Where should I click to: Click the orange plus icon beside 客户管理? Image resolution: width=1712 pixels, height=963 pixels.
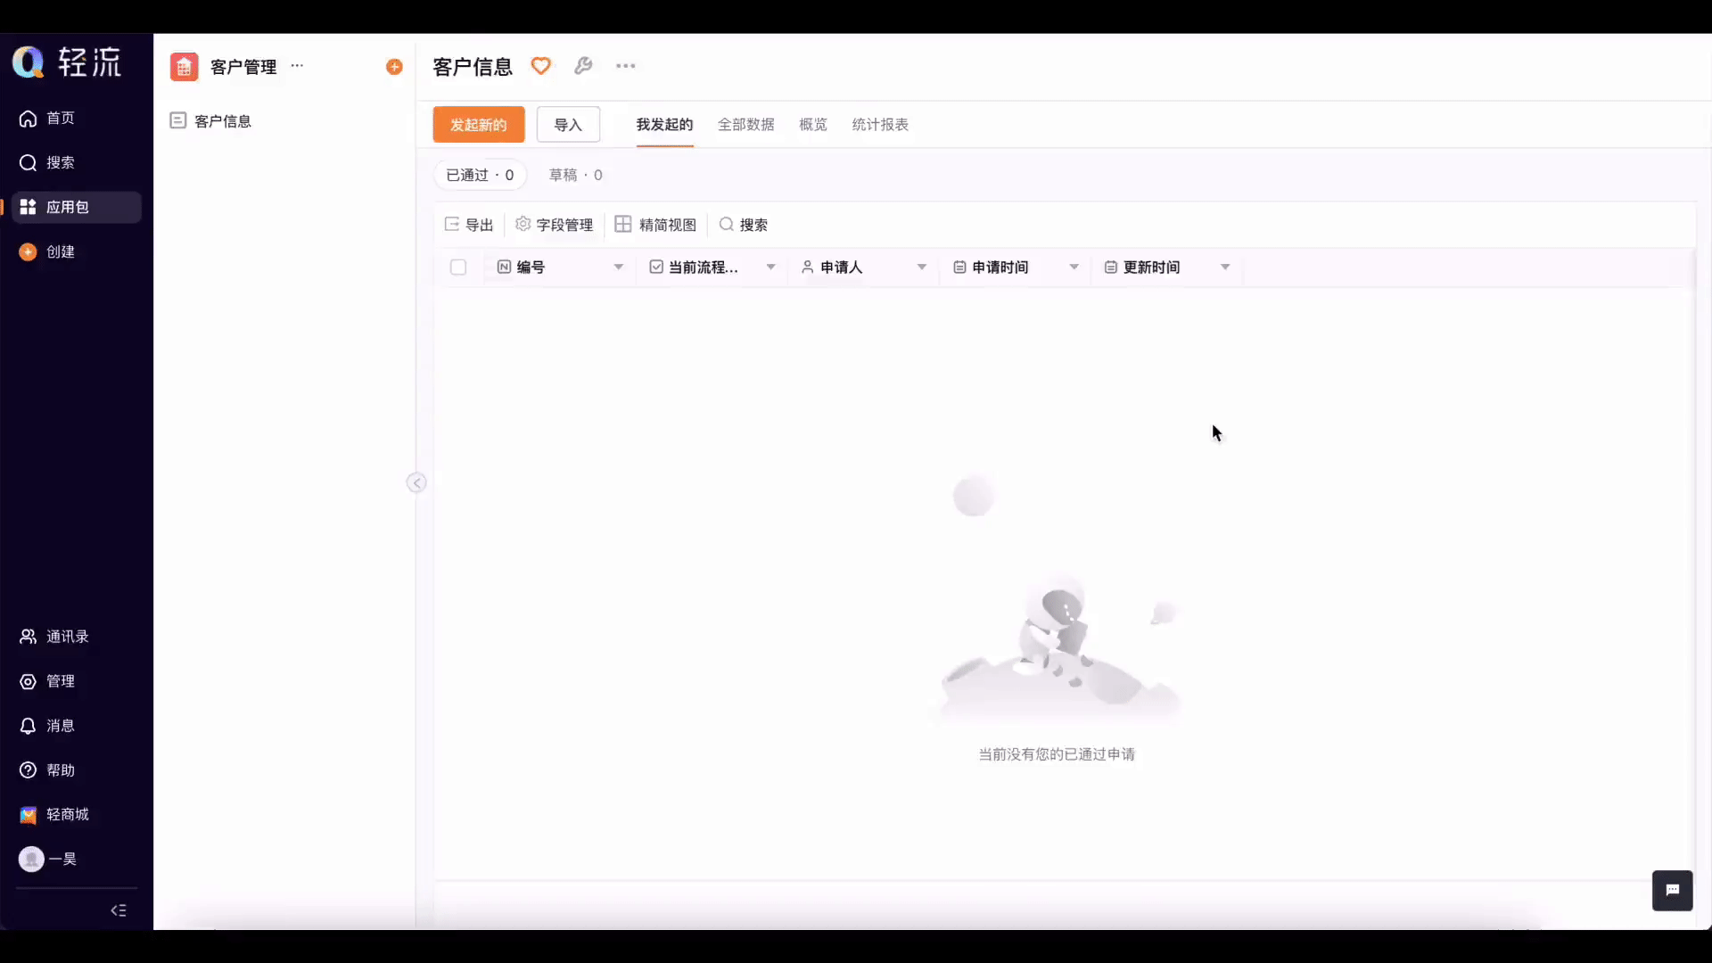(x=394, y=67)
